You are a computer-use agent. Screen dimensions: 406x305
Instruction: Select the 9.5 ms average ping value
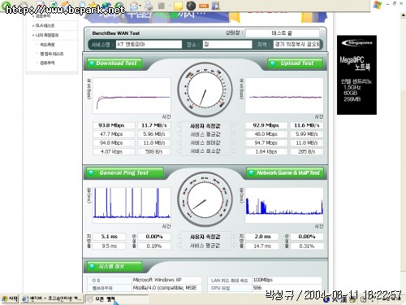coord(110,246)
